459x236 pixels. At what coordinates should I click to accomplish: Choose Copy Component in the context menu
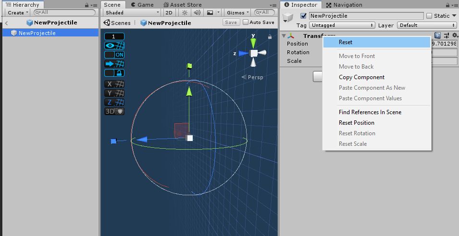[x=377, y=77]
